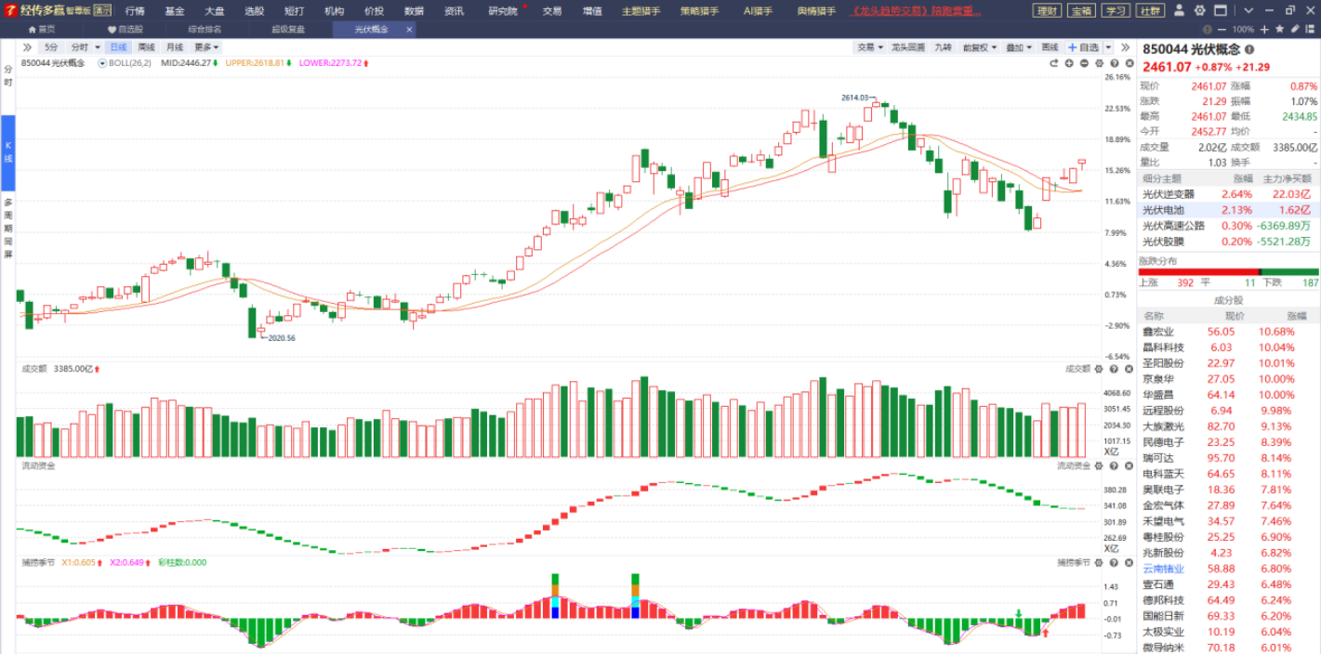Open settings gear for 流动资金 panel

(x=1100, y=465)
